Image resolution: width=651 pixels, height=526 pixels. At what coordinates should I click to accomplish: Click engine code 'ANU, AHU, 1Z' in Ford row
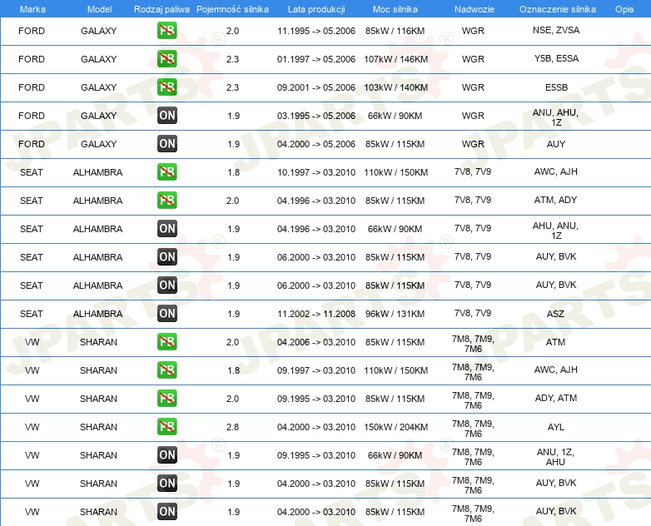(x=556, y=117)
